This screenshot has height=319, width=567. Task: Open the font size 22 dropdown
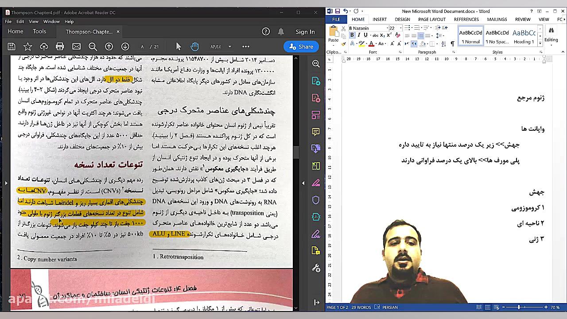[400, 28]
